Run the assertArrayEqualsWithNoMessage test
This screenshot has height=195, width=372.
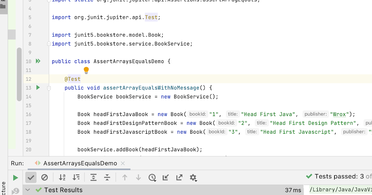tap(38, 88)
